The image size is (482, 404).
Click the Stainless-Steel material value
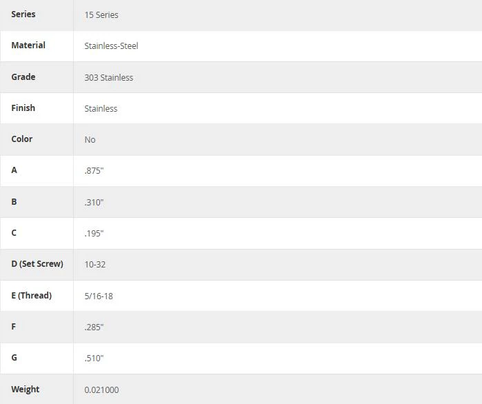click(x=111, y=46)
